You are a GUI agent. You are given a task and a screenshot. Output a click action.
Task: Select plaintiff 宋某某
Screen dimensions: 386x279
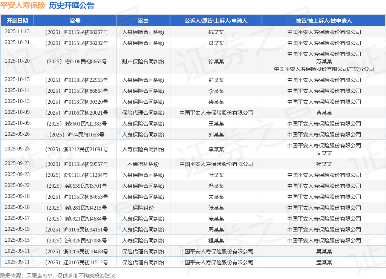216,197
